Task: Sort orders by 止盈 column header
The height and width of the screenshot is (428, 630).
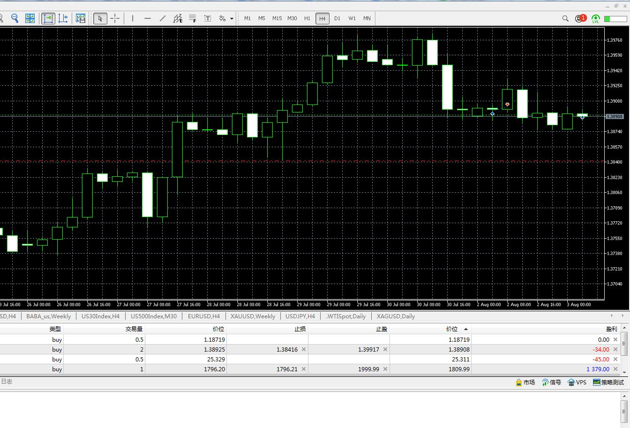Action: (x=349, y=329)
